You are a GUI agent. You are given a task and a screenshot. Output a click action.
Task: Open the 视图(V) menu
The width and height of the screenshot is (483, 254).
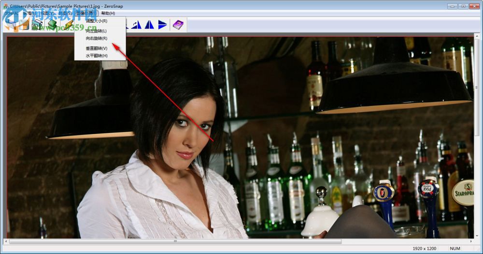click(47, 13)
